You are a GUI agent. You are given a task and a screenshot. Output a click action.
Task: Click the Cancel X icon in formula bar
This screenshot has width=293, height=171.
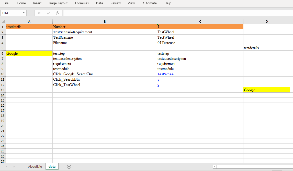tap(39, 13)
